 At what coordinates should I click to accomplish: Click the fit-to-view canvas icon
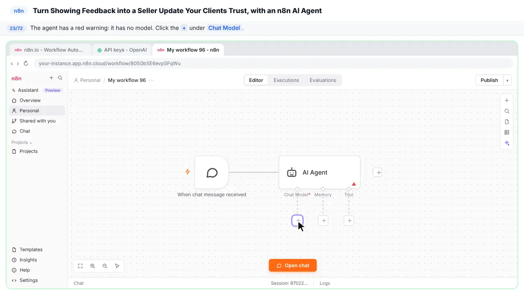click(80, 266)
